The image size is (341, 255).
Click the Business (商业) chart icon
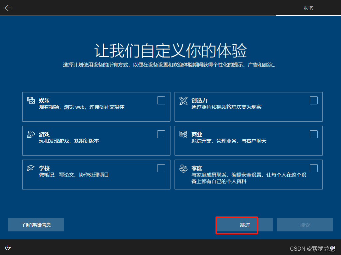(183, 134)
